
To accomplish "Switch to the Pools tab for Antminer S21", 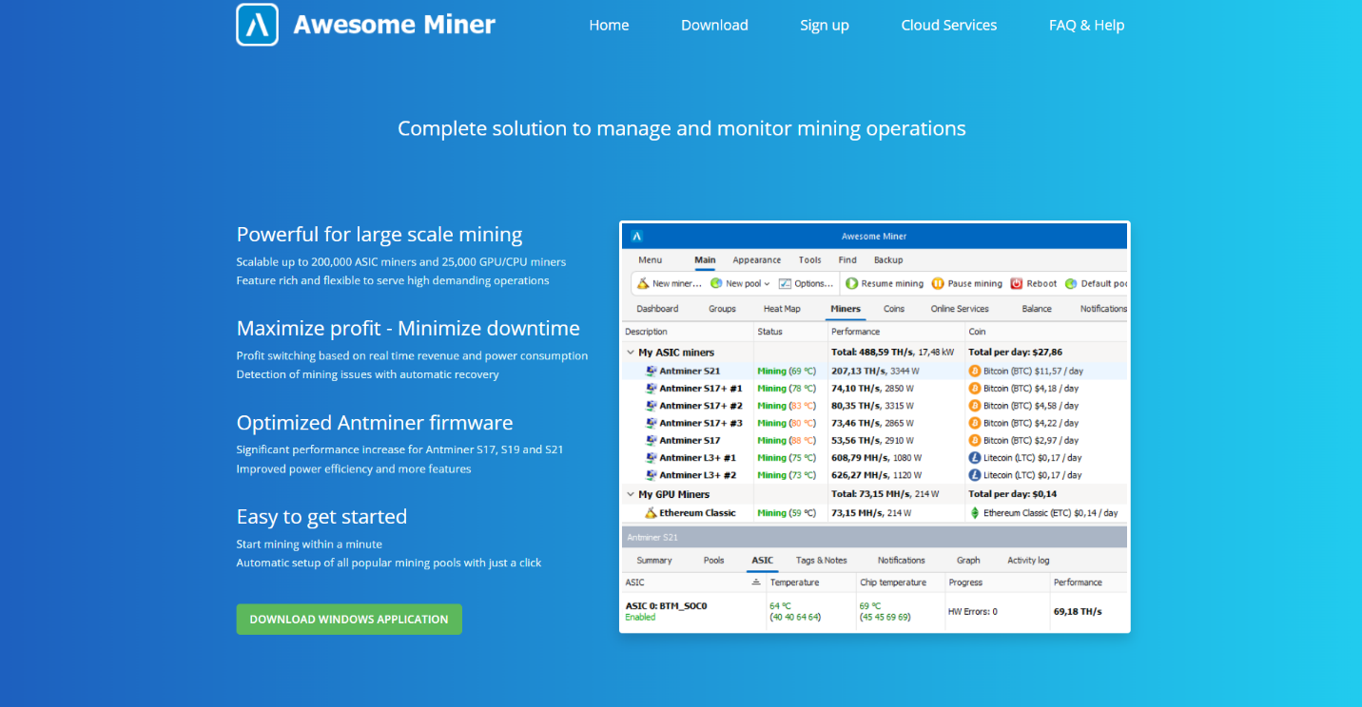I will pyautogui.click(x=714, y=560).
